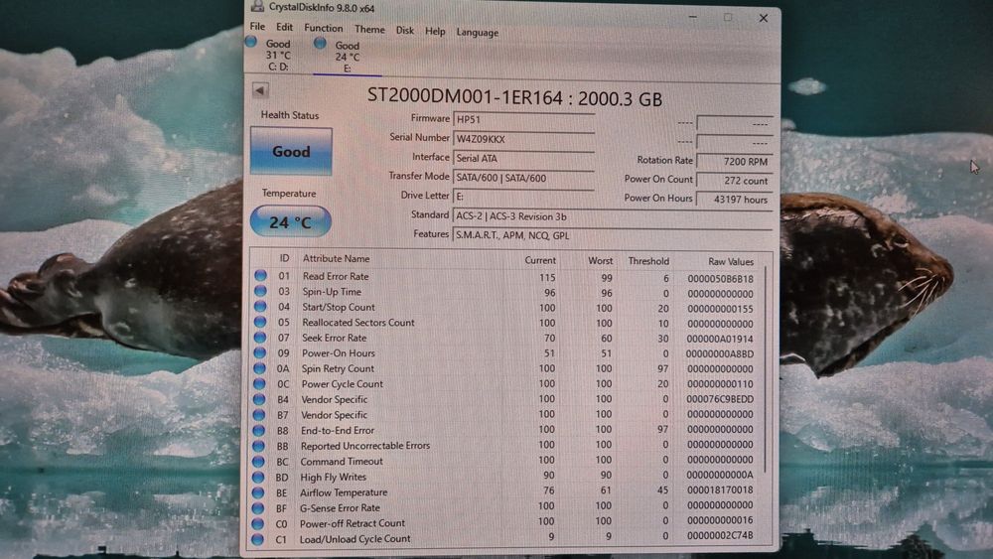Open the Theme menu
Viewport: 993px width, 559px height.
pyautogui.click(x=369, y=29)
